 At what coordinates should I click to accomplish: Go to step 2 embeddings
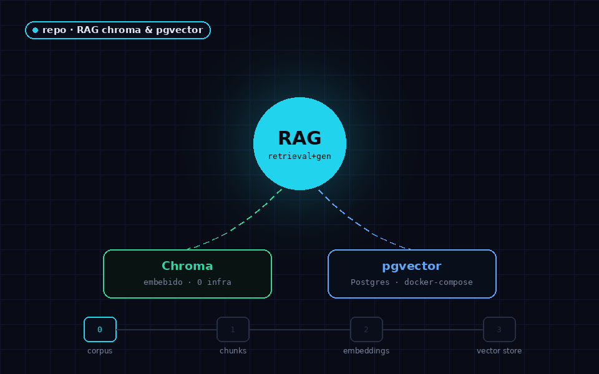click(366, 329)
